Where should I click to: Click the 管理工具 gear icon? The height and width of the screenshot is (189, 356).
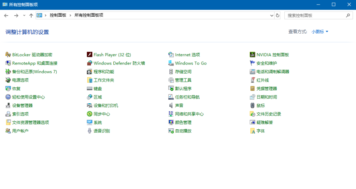click(x=171, y=80)
